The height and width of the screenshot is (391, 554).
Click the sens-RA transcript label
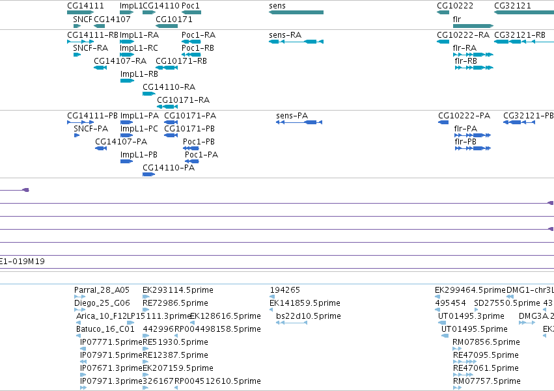coord(285,35)
